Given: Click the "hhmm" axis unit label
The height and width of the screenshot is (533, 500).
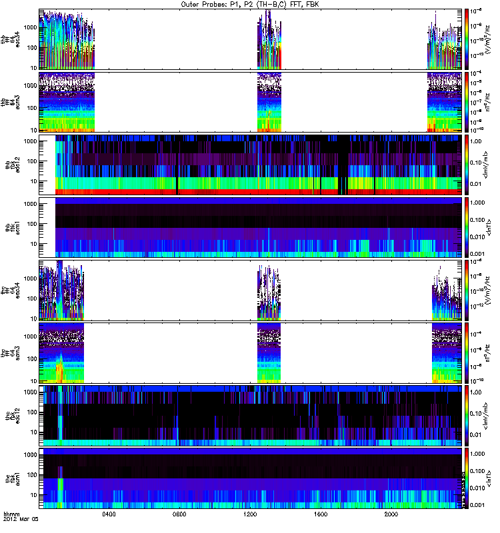Looking at the screenshot, I should (11, 514).
